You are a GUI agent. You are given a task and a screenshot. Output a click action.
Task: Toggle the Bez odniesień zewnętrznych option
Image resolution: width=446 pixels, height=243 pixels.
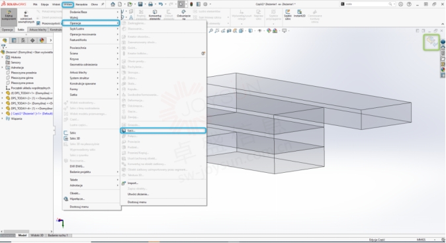26,17
